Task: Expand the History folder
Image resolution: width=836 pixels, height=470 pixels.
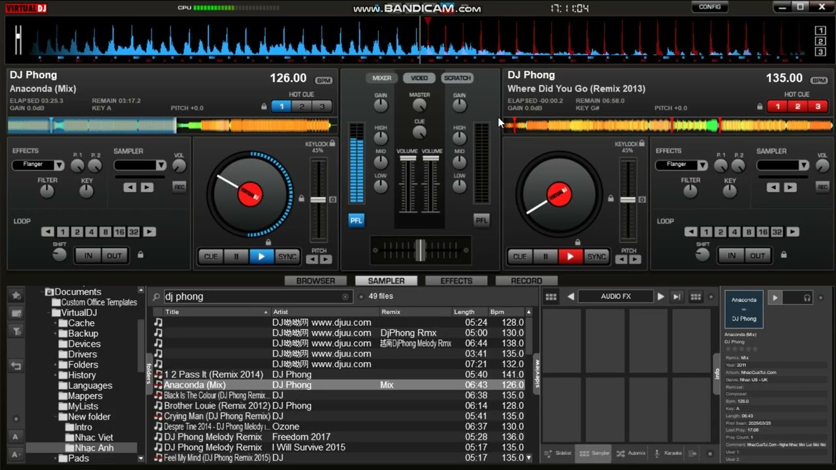Action: [56, 375]
